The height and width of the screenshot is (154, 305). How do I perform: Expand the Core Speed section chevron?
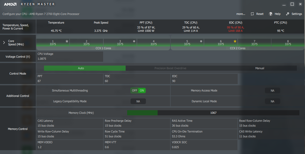click(4, 43)
